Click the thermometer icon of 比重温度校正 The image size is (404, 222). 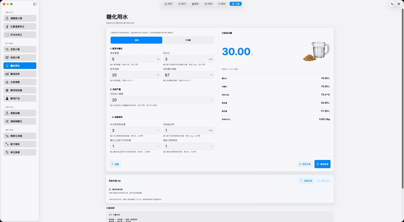(x=7, y=26)
